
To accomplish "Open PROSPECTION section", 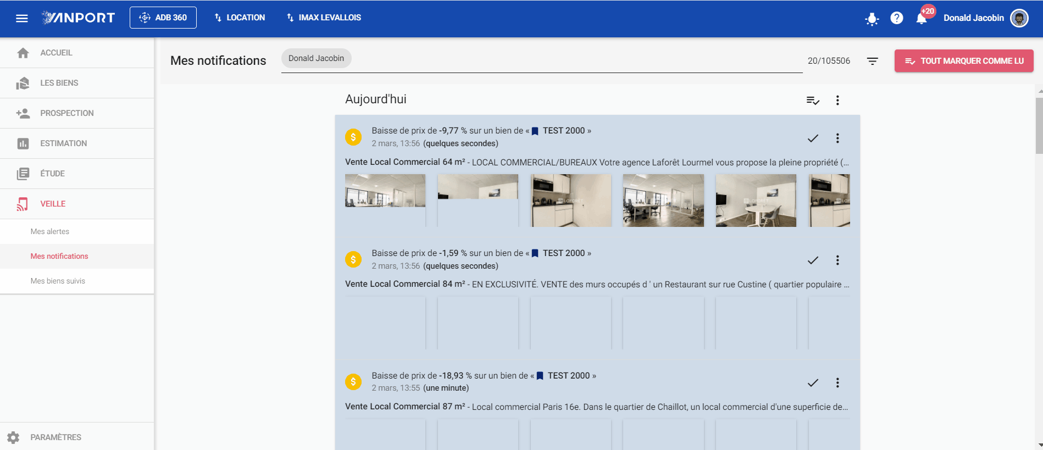I will click(77, 113).
